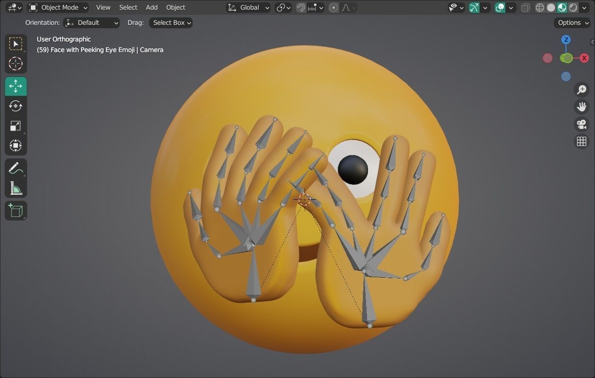Viewport: 595px width, 378px height.
Task: Toggle X-ray mode
Action: pos(525,7)
